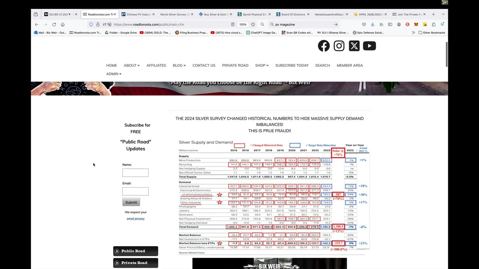The height and width of the screenshot is (269, 479).
Task: Open the email privacy link
Action: 135,219
